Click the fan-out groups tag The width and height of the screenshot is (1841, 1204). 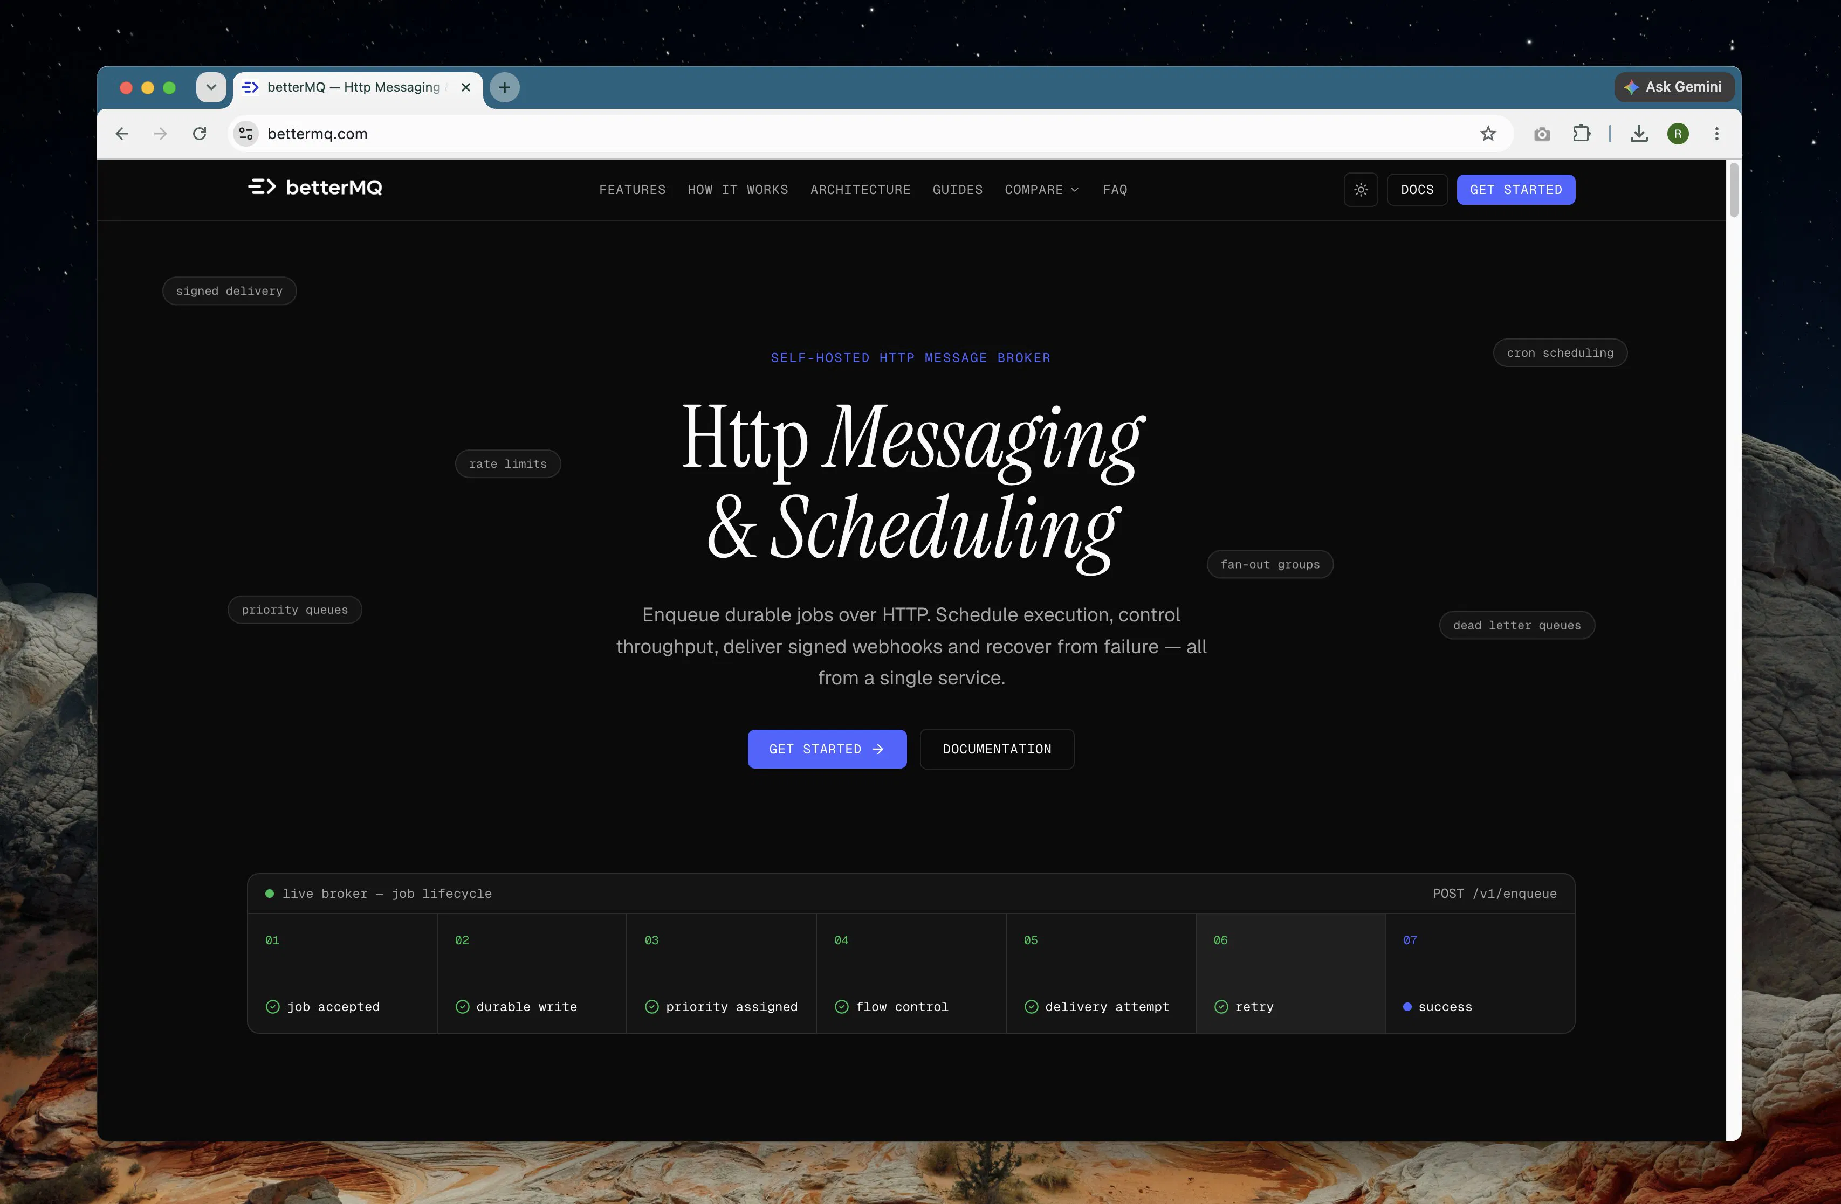[1270, 564]
